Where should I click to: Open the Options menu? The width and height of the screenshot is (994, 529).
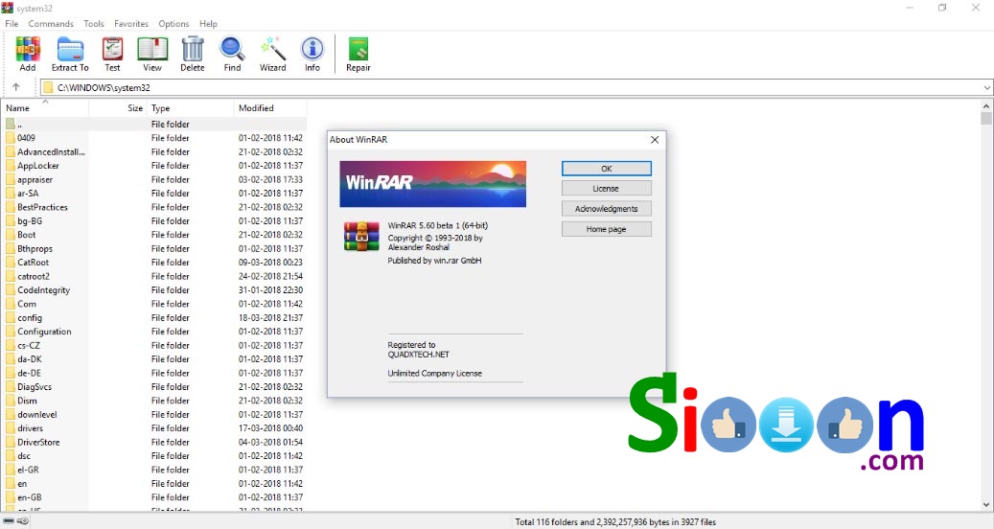point(173,23)
